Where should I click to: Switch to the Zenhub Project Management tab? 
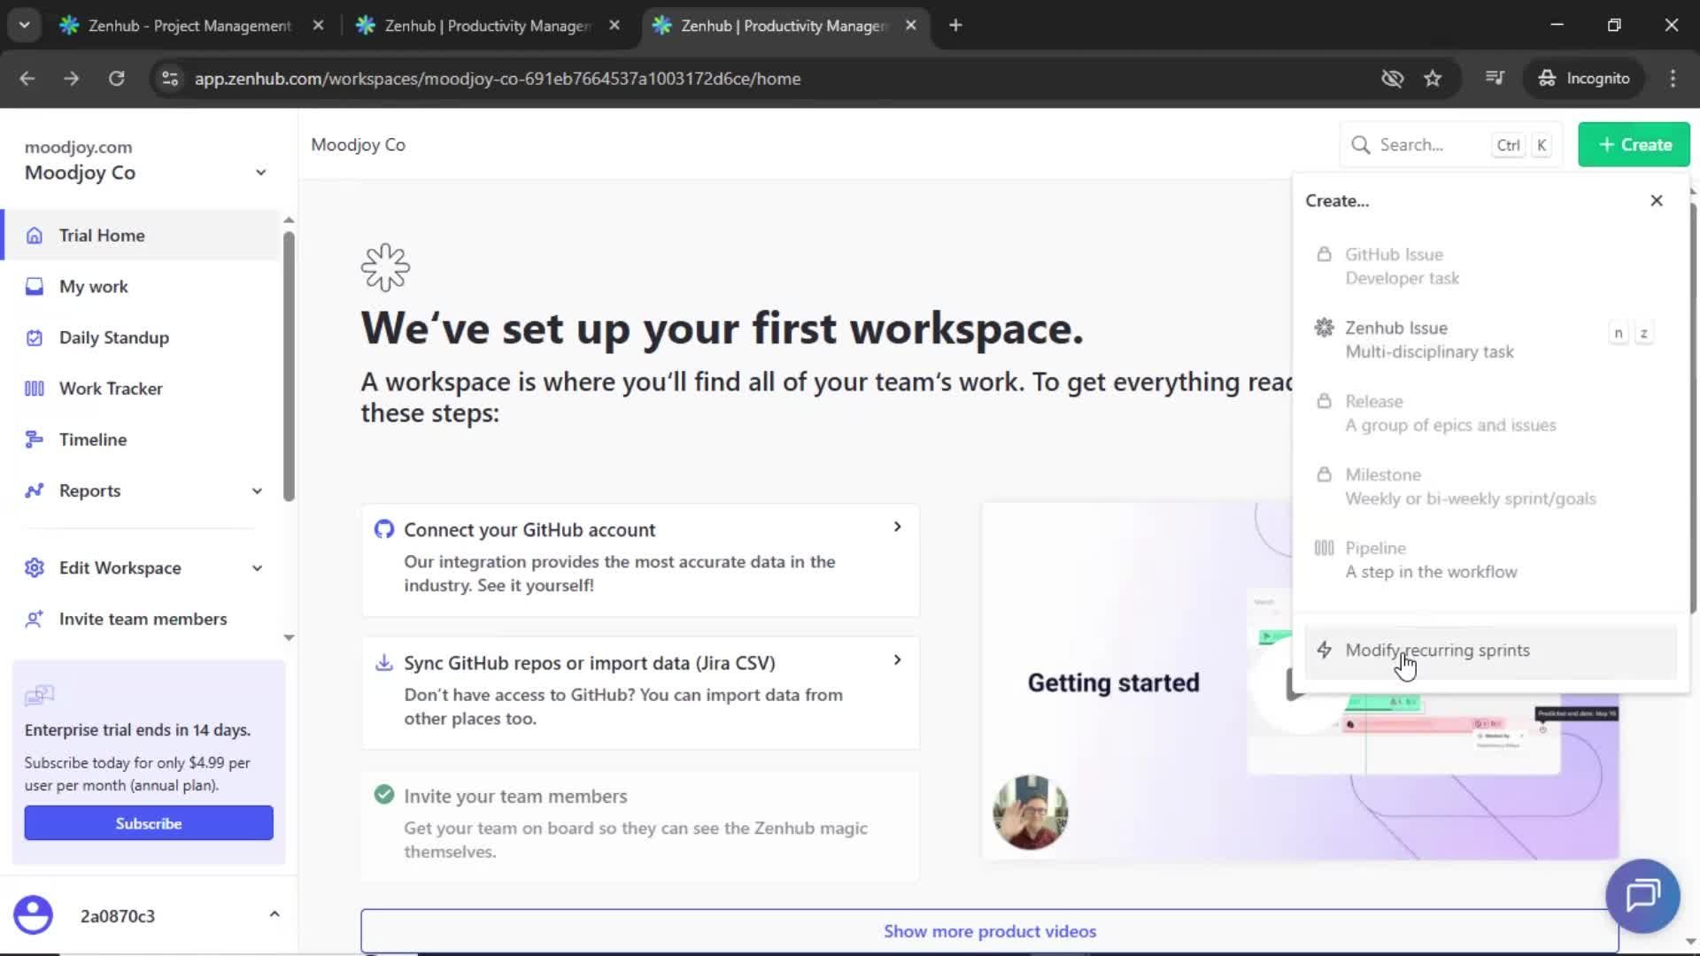point(177,26)
